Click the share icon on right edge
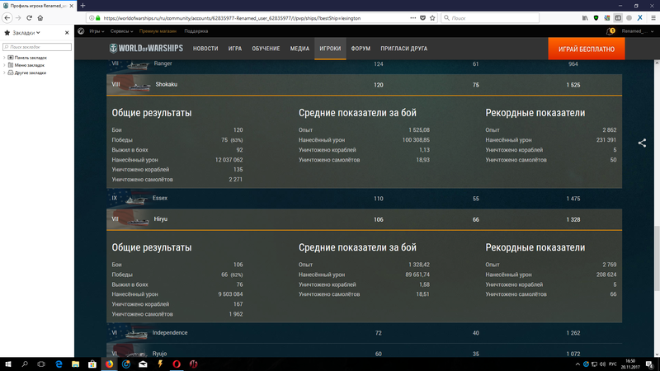660x371 pixels. (642, 143)
